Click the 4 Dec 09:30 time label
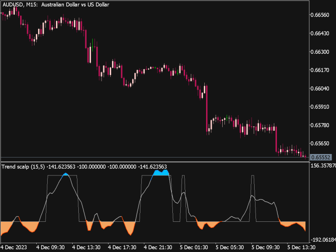 50,247
